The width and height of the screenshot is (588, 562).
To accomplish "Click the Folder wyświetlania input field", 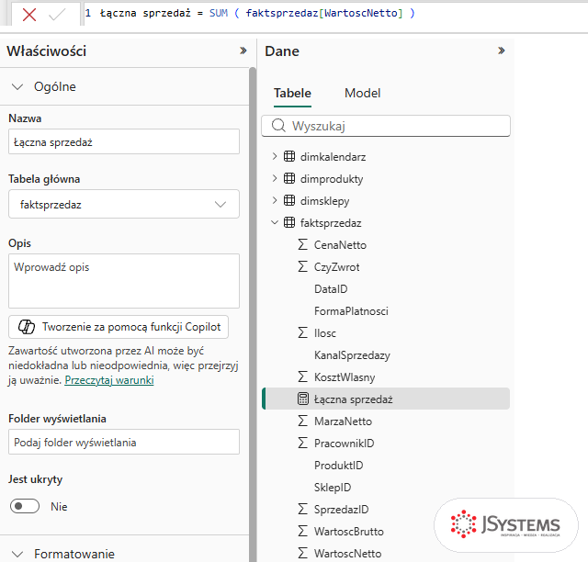I will coord(124,442).
